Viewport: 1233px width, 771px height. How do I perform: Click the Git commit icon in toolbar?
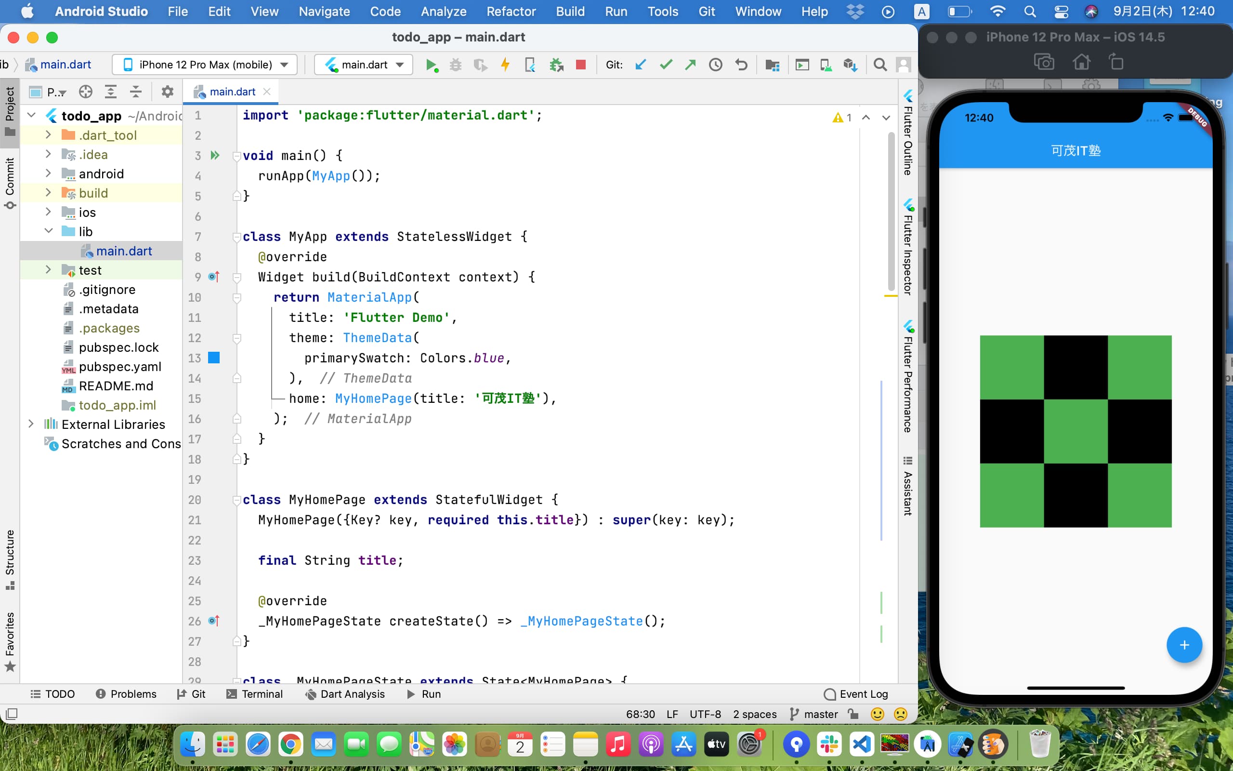[666, 65]
